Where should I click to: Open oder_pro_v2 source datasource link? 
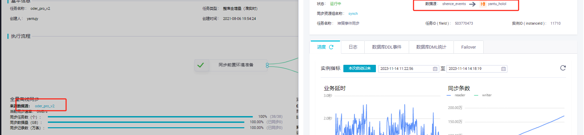(x=45, y=106)
